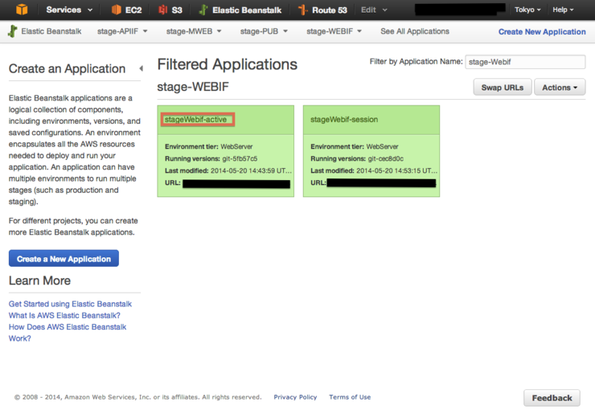Open the Route 53 shortcut icon
Image resolution: width=595 pixels, height=414 pixels.
coord(302,10)
